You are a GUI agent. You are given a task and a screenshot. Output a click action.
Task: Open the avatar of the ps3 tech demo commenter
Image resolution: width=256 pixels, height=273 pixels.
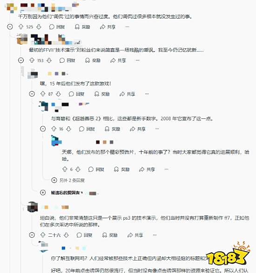click(x=33, y=207)
